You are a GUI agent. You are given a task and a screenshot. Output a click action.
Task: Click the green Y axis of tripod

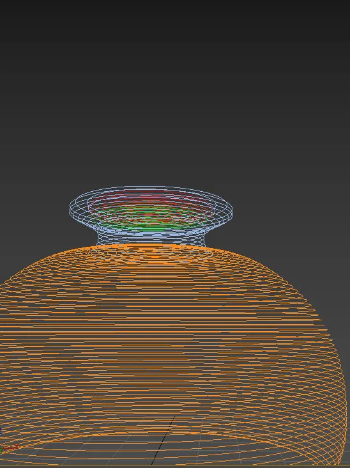click(x=1, y=450)
